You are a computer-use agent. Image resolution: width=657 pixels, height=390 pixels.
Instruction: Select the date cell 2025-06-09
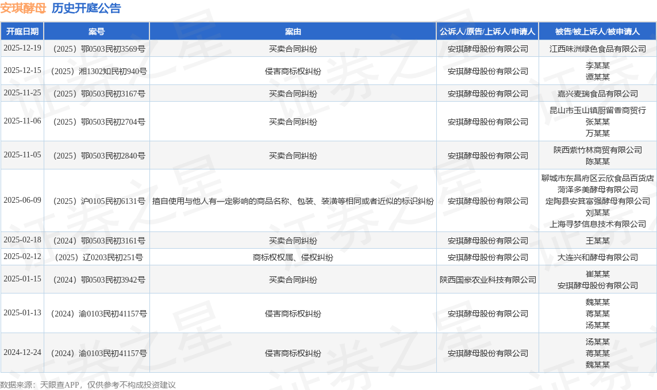pos(22,200)
